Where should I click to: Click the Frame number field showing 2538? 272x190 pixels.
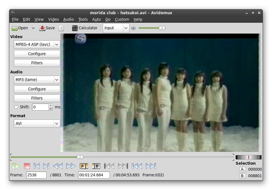(36, 175)
